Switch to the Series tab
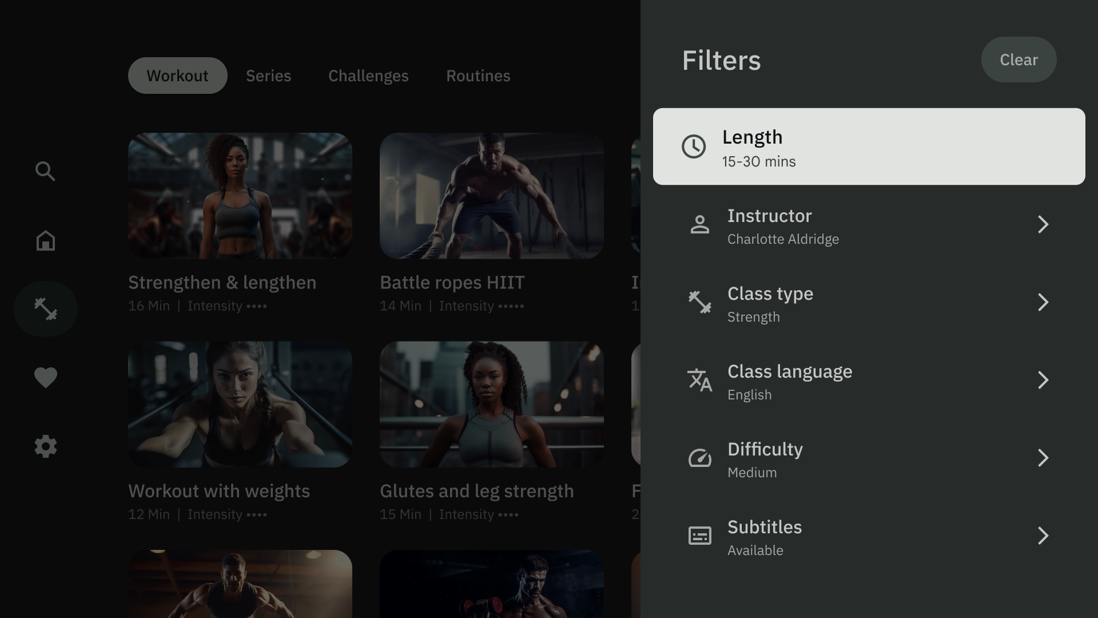 (268, 76)
